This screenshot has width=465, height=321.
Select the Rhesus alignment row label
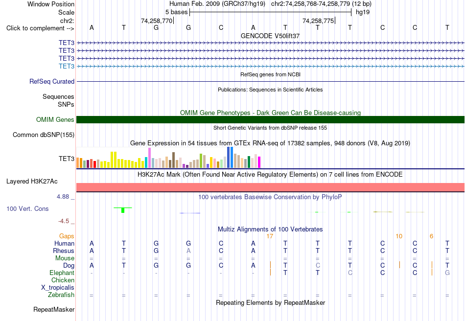[64, 251]
